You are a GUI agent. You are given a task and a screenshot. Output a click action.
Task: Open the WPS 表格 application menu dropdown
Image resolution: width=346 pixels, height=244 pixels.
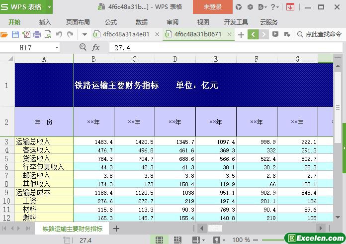point(49,7)
